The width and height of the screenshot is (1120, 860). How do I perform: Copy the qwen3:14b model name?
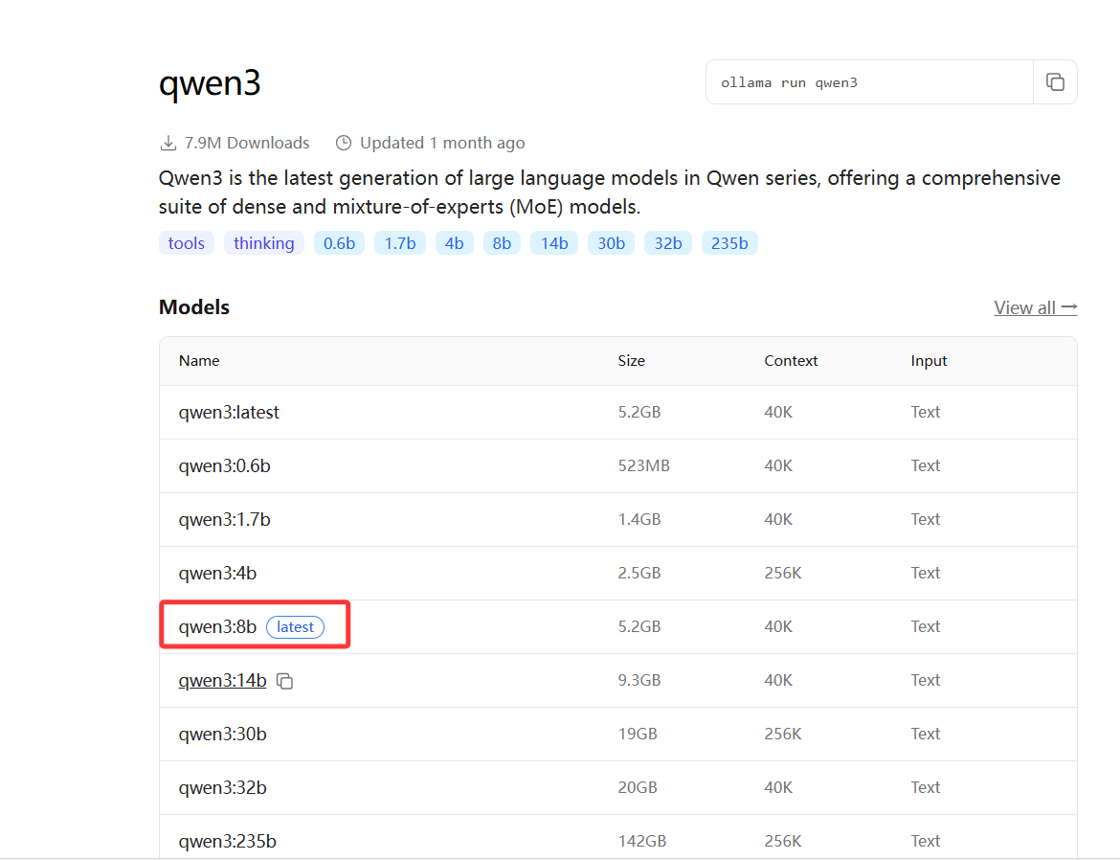coord(285,681)
